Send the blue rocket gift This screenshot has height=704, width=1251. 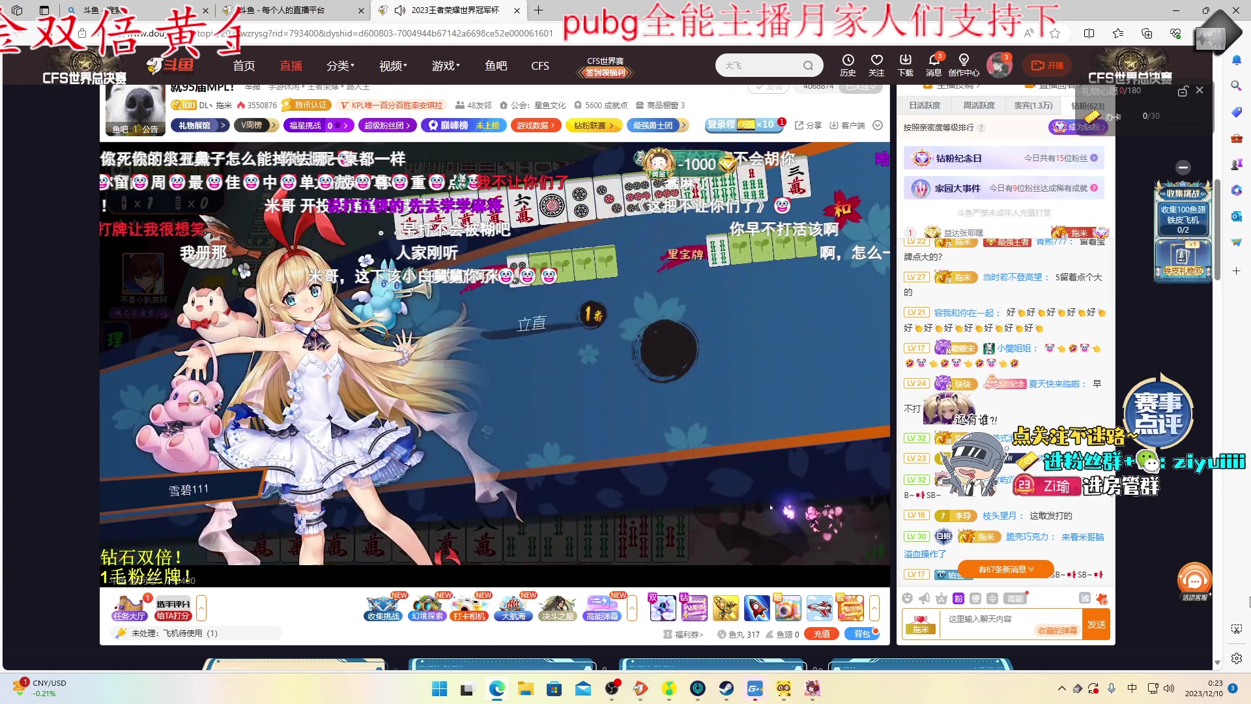756,608
